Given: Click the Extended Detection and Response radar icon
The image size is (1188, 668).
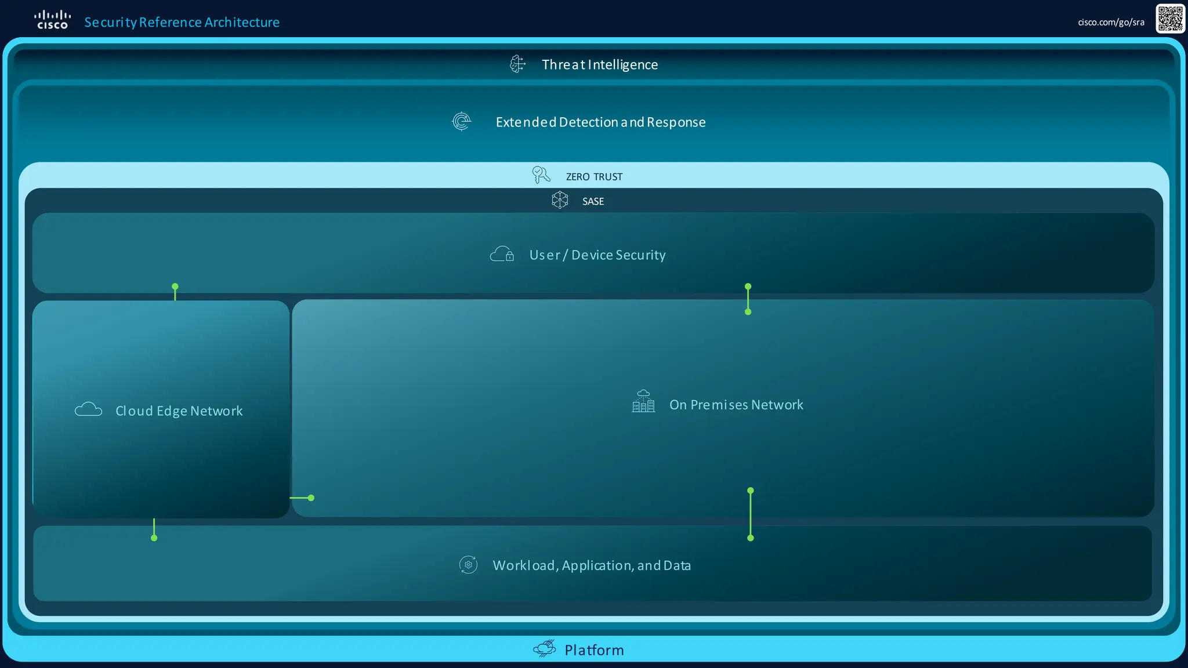Looking at the screenshot, I should [x=461, y=122].
